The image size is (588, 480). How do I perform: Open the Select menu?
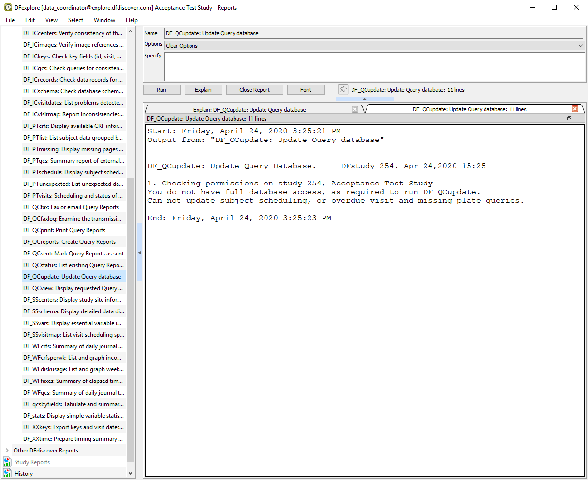(75, 20)
